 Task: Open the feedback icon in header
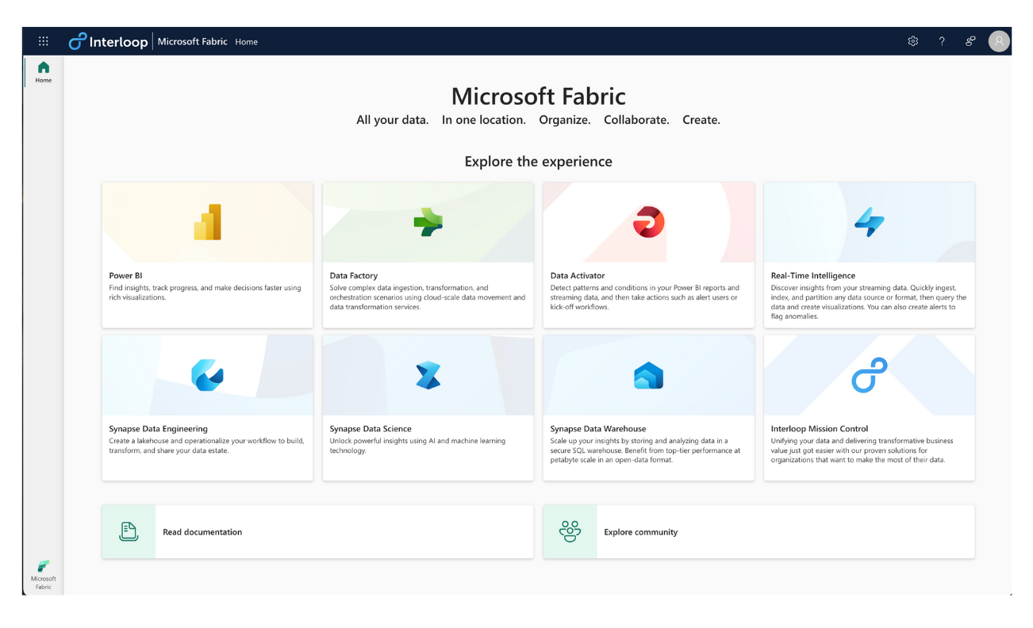coord(970,41)
